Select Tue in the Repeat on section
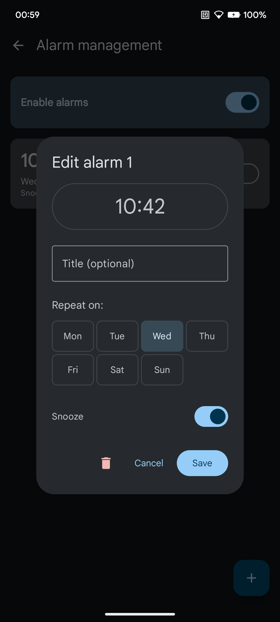 (117, 336)
